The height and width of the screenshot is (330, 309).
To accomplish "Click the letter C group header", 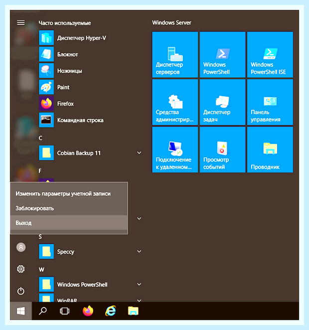I will coord(40,138).
